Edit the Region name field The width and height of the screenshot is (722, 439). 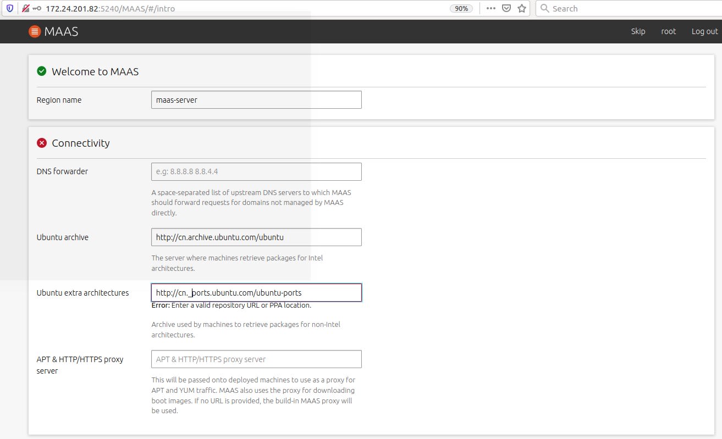coord(256,100)
